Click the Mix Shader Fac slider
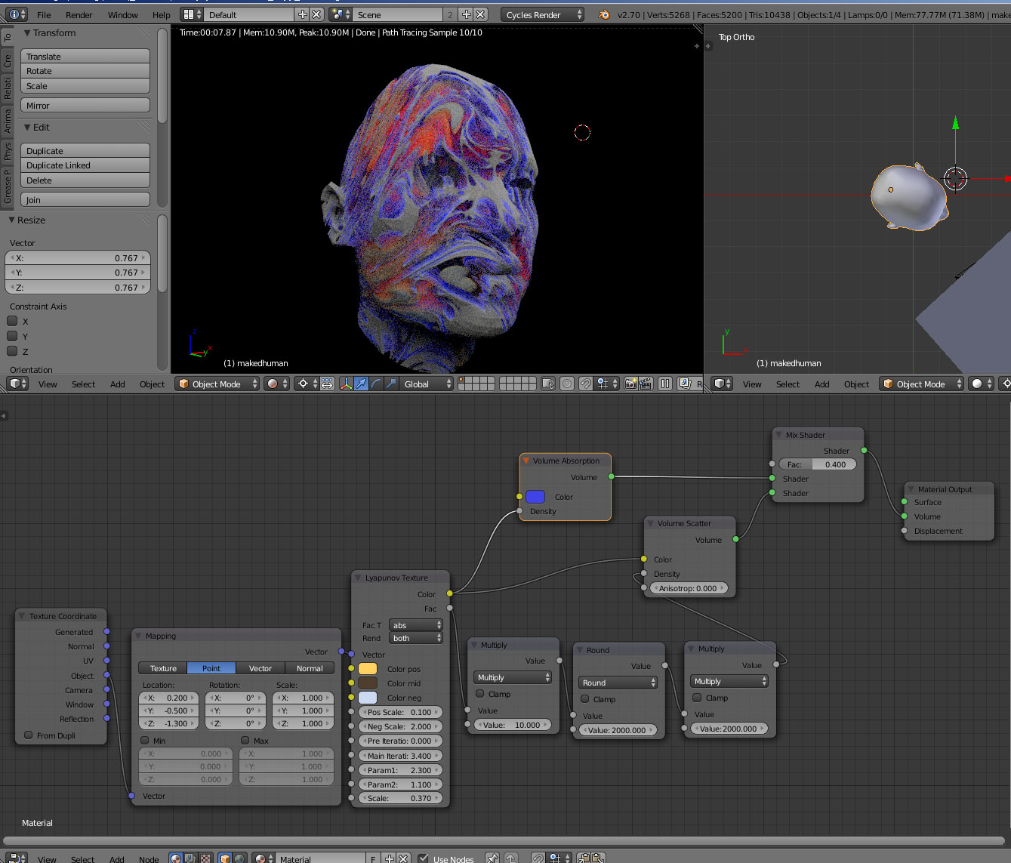The width and height of the screenshot is (1011, 863). click(818, 464)
